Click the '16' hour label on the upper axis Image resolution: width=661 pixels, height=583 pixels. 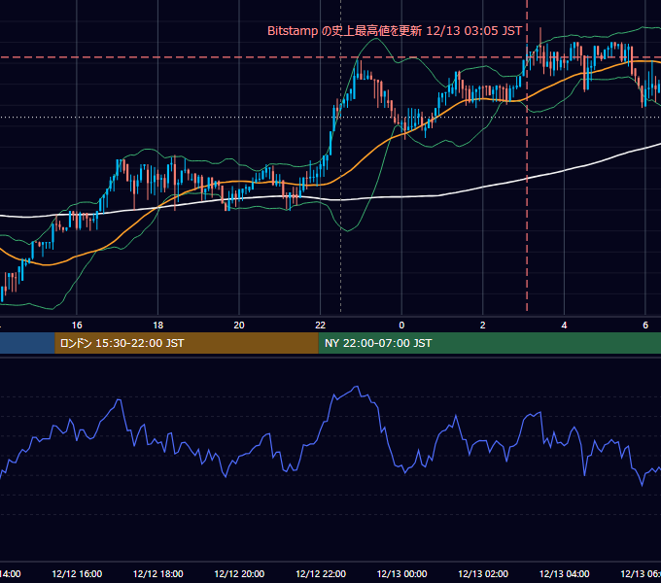[77, 326]
